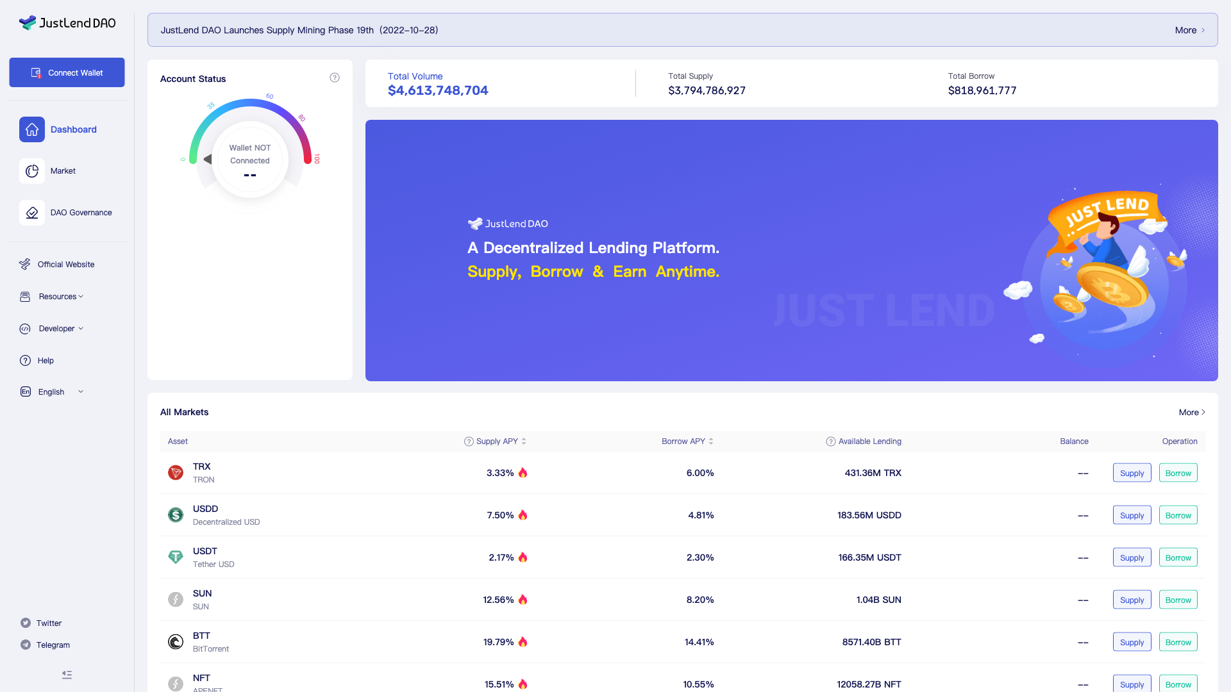
Task: Click the flame icon next to BTT APY
Action: (x=523, y=642)
